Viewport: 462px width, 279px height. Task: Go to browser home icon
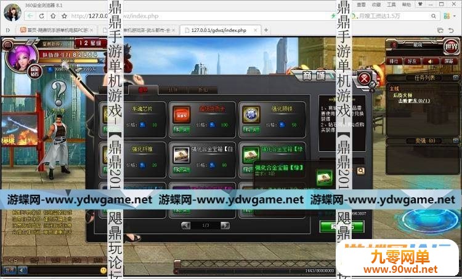[x=53, y=16]
